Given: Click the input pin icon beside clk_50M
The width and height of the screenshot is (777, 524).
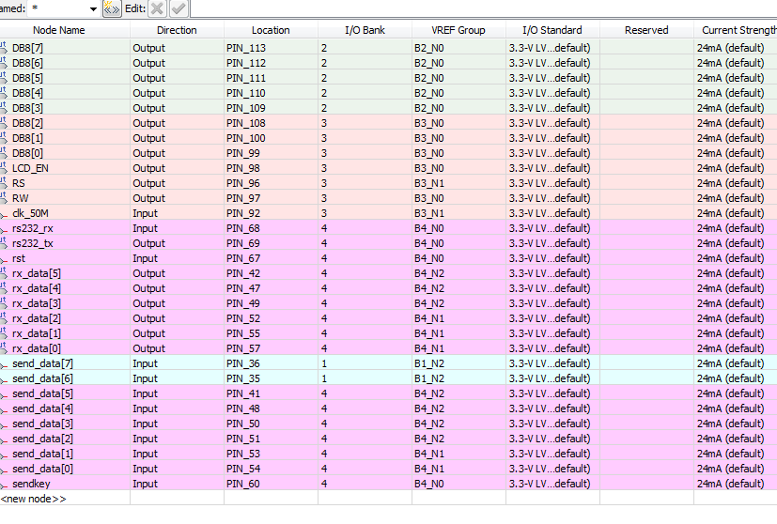Looking at the screenshot, I should tap(5, 213).
